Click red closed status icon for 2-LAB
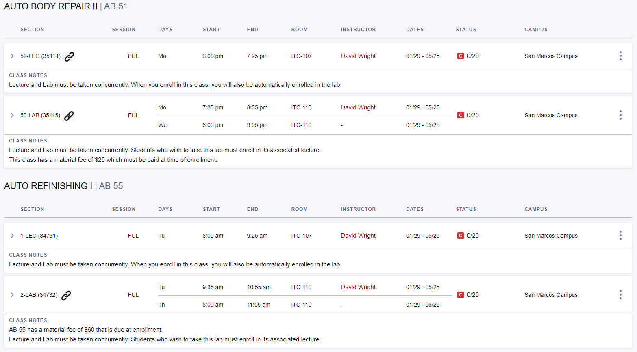This screenshot has height=352, width=637. (460, 295)
